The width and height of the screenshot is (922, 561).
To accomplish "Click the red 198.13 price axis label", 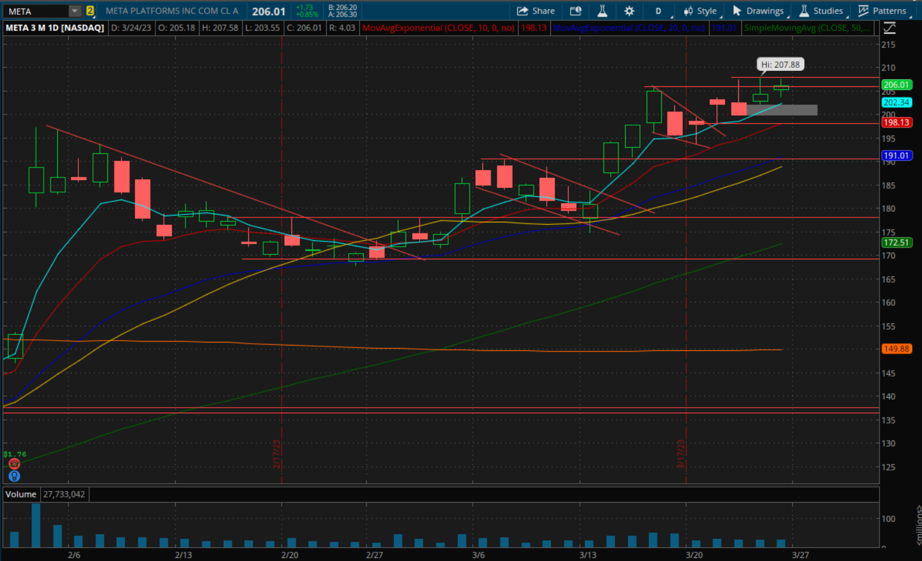I will [896, 123].
